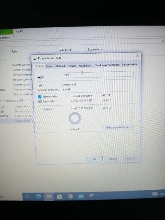Image resolution: width=165 pixels, height=220 pixels.
Task: Click the Disque local type value in dialog
Action: pos(69,84)
